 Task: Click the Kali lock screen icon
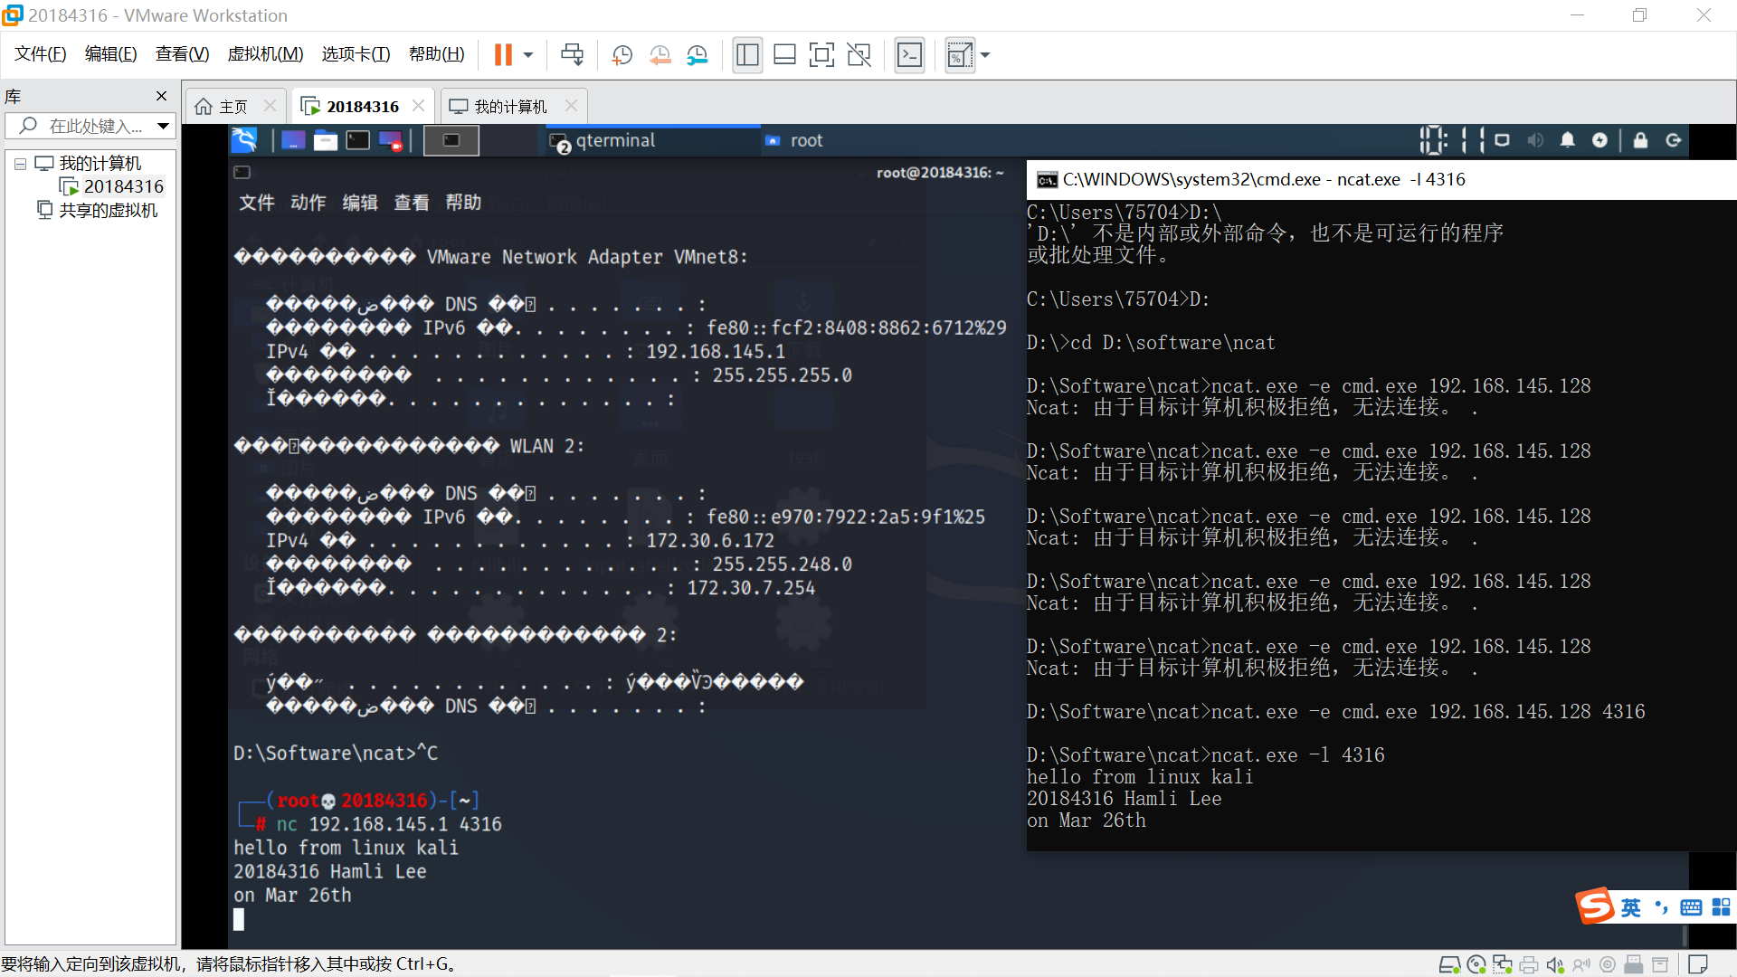click(x=1640, y=140)
